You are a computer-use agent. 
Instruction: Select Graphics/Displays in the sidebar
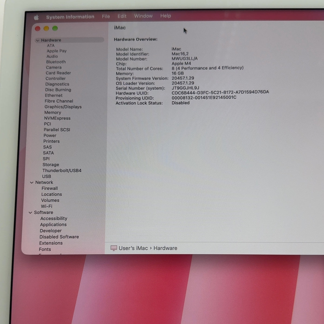coord(63,107)
